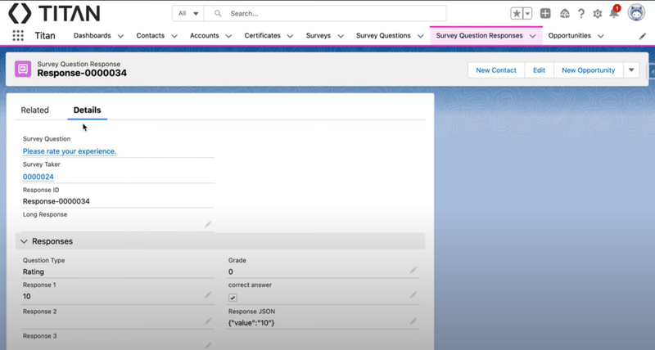Click the Edit button

pyautogui.click(x=539, y=70)
